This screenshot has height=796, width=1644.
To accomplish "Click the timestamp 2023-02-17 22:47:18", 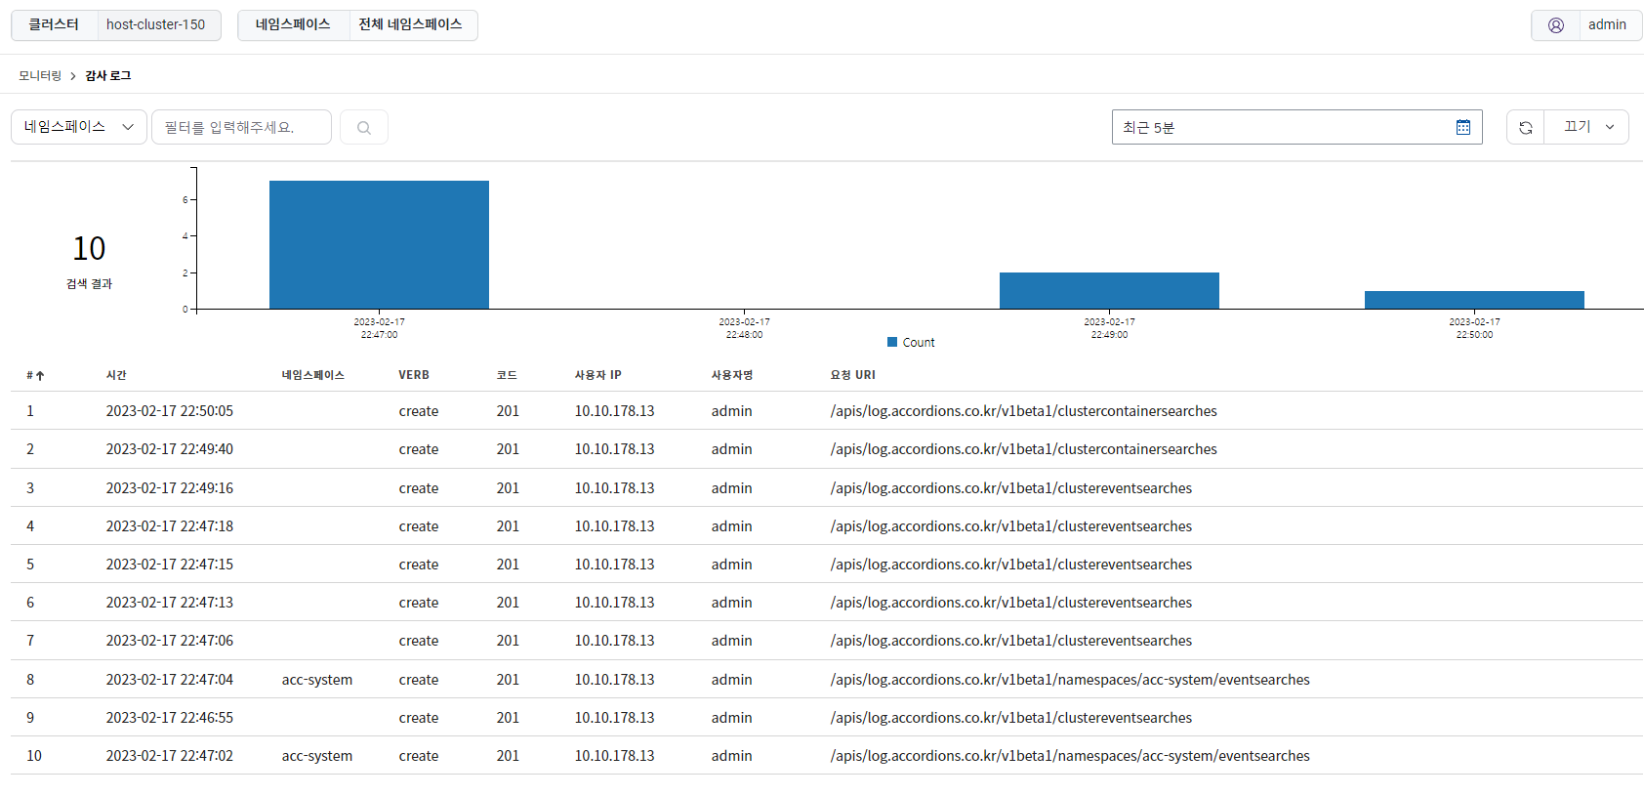I will tap(170, 526).
